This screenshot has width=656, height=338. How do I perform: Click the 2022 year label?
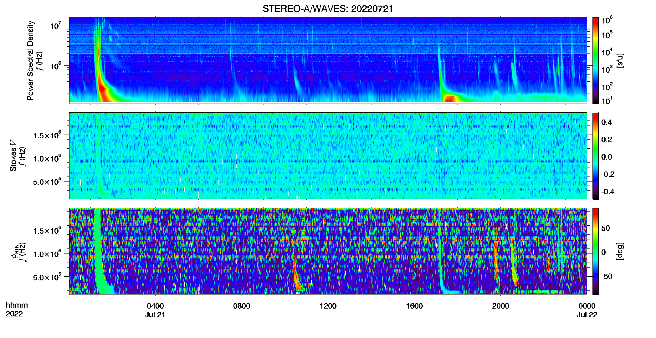[14, 314]
